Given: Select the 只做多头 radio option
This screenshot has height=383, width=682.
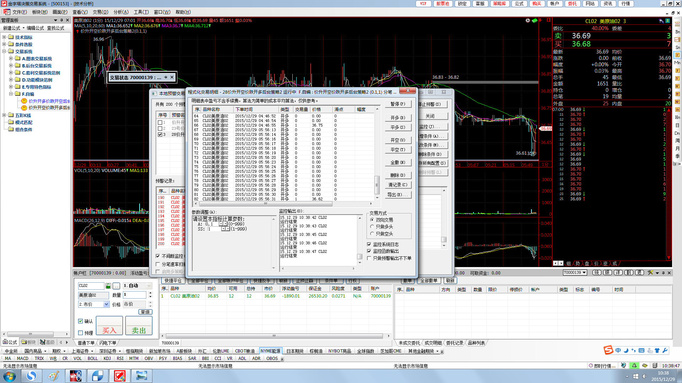Looking at the screenshot, I should point(372,227).
